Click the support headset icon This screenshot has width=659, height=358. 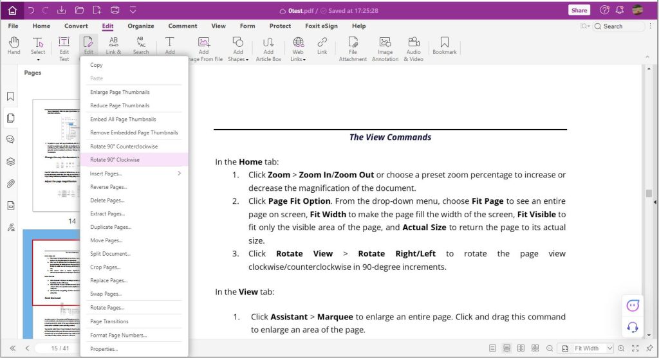(633, 327)
